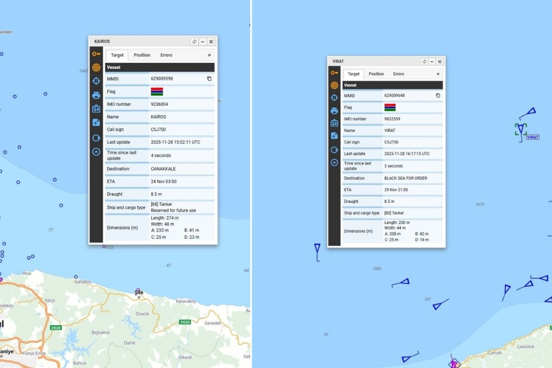Click the circular track icon in KAIROS sidebar
Screen dimensions: 552x368
click(x=96, y=138)
